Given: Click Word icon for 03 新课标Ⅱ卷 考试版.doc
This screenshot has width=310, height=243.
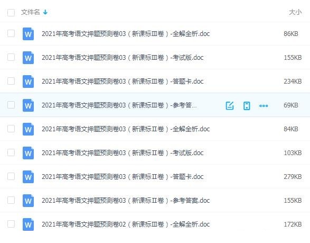Looking at the screenshot, I should point(28,153).
